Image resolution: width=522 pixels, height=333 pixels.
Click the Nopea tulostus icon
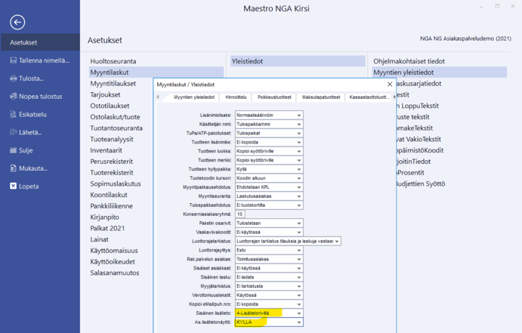point(14,97)
